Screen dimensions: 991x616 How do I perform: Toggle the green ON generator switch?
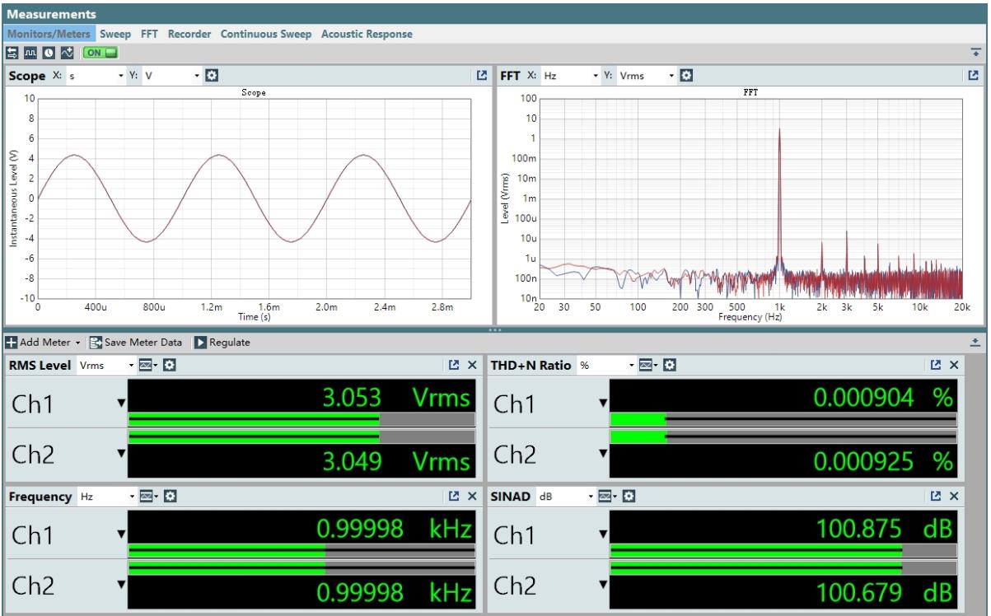tap(100, 53)
